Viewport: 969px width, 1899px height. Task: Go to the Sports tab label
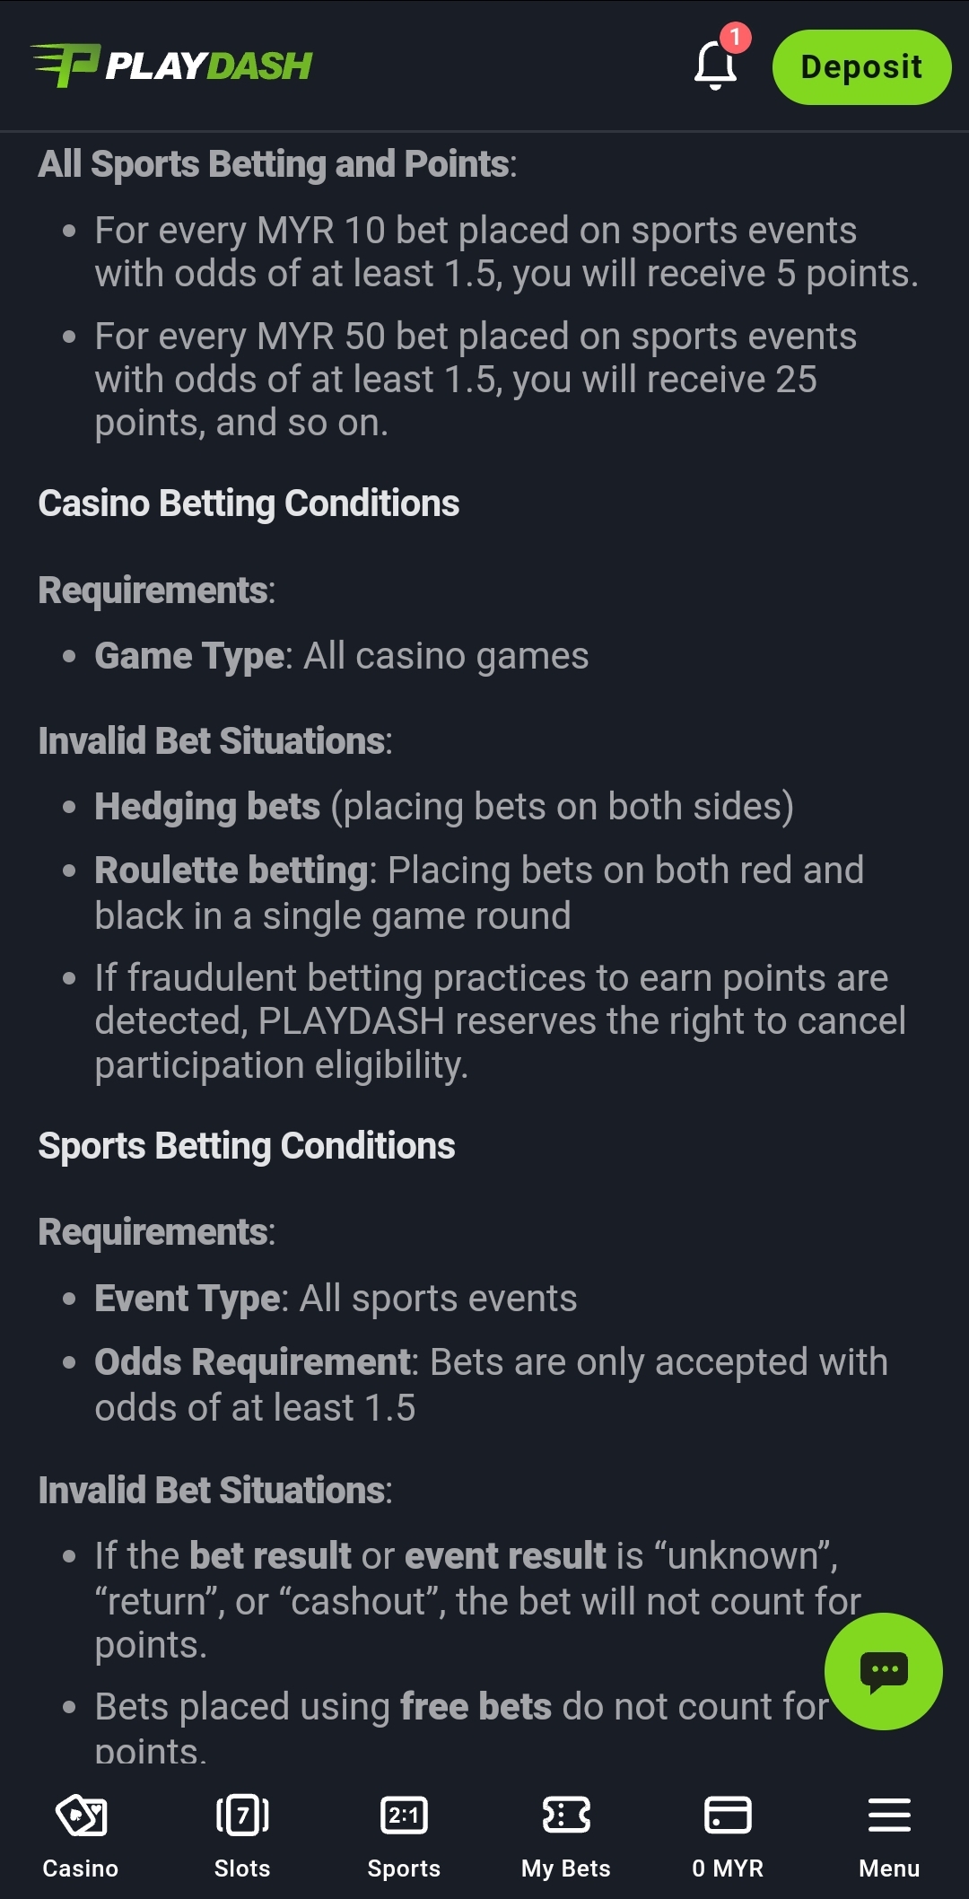coord(404,1868)
